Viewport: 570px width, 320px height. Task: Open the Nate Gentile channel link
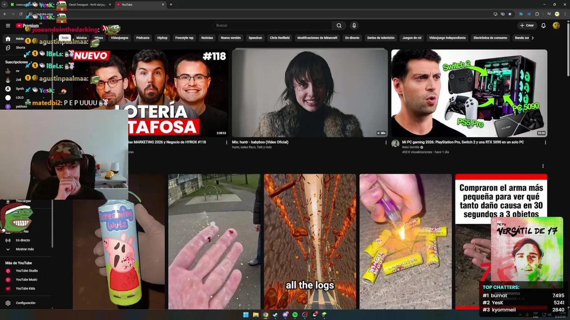pyautogui.click(x=411, y=147)
